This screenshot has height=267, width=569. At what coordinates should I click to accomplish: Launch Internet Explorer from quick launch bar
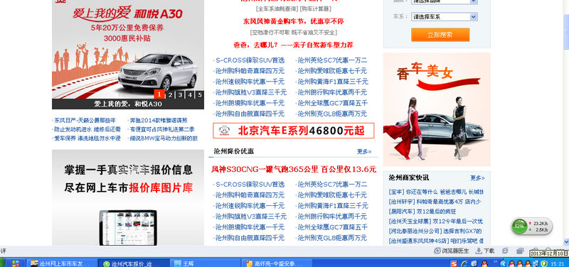tap(464, 263)
